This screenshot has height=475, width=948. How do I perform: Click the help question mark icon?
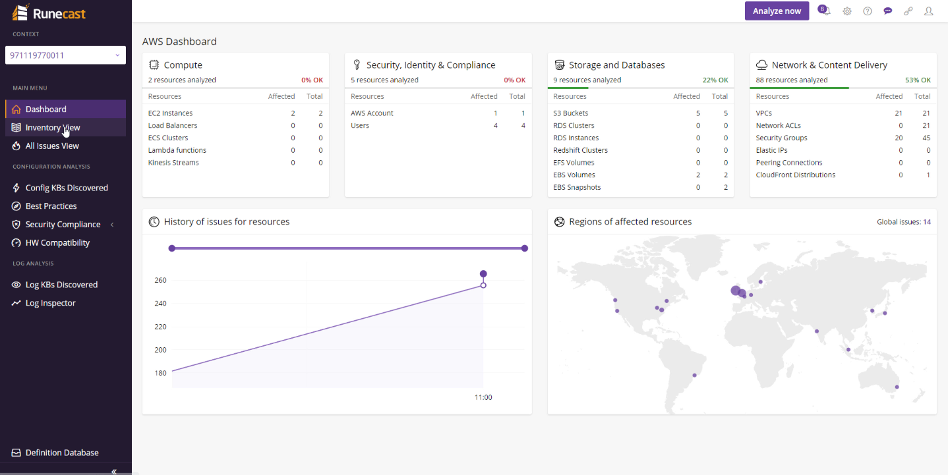click(868, 11)
